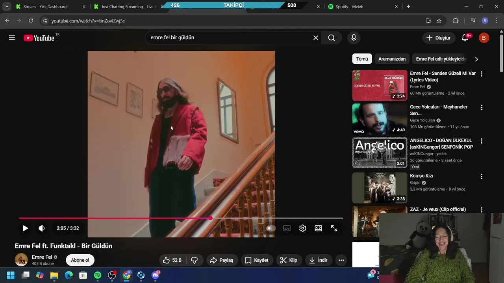The height and width of the screenshot is (283, 504).
Task: Open the player settings gear
Action: (x=302, y=228)
